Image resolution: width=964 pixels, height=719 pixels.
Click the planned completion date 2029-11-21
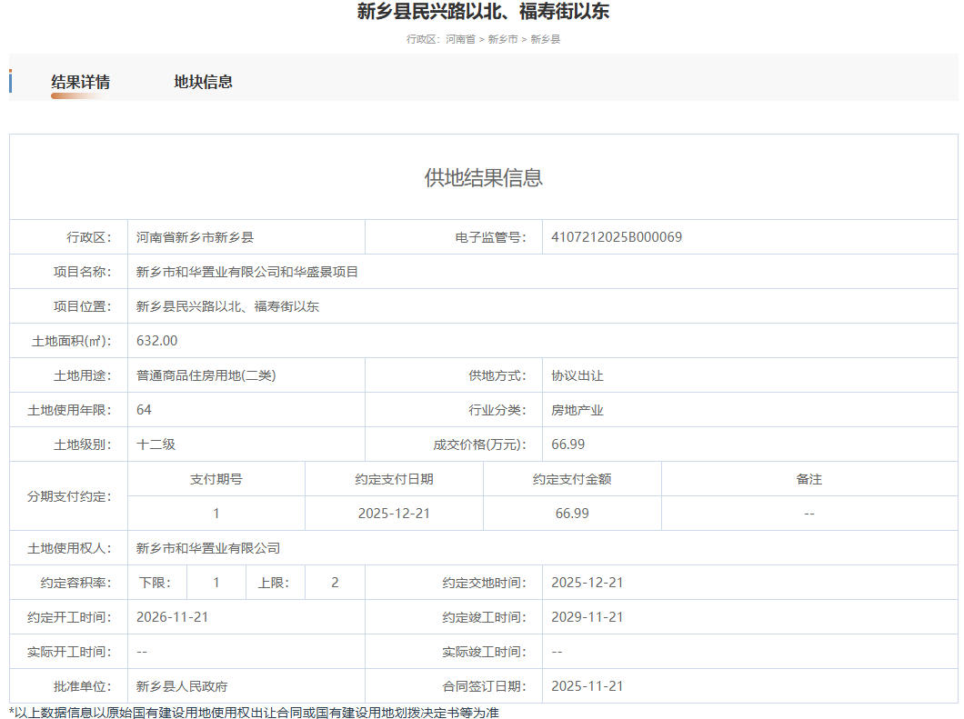coord(587,617)
